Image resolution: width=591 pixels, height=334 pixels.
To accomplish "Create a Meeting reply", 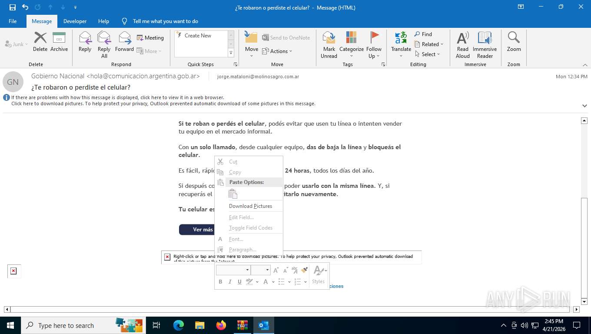I will tap(150, 38).
